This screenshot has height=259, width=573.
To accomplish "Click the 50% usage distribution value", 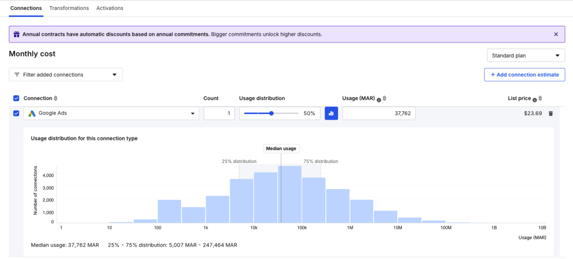I will (x=309, y=113).
